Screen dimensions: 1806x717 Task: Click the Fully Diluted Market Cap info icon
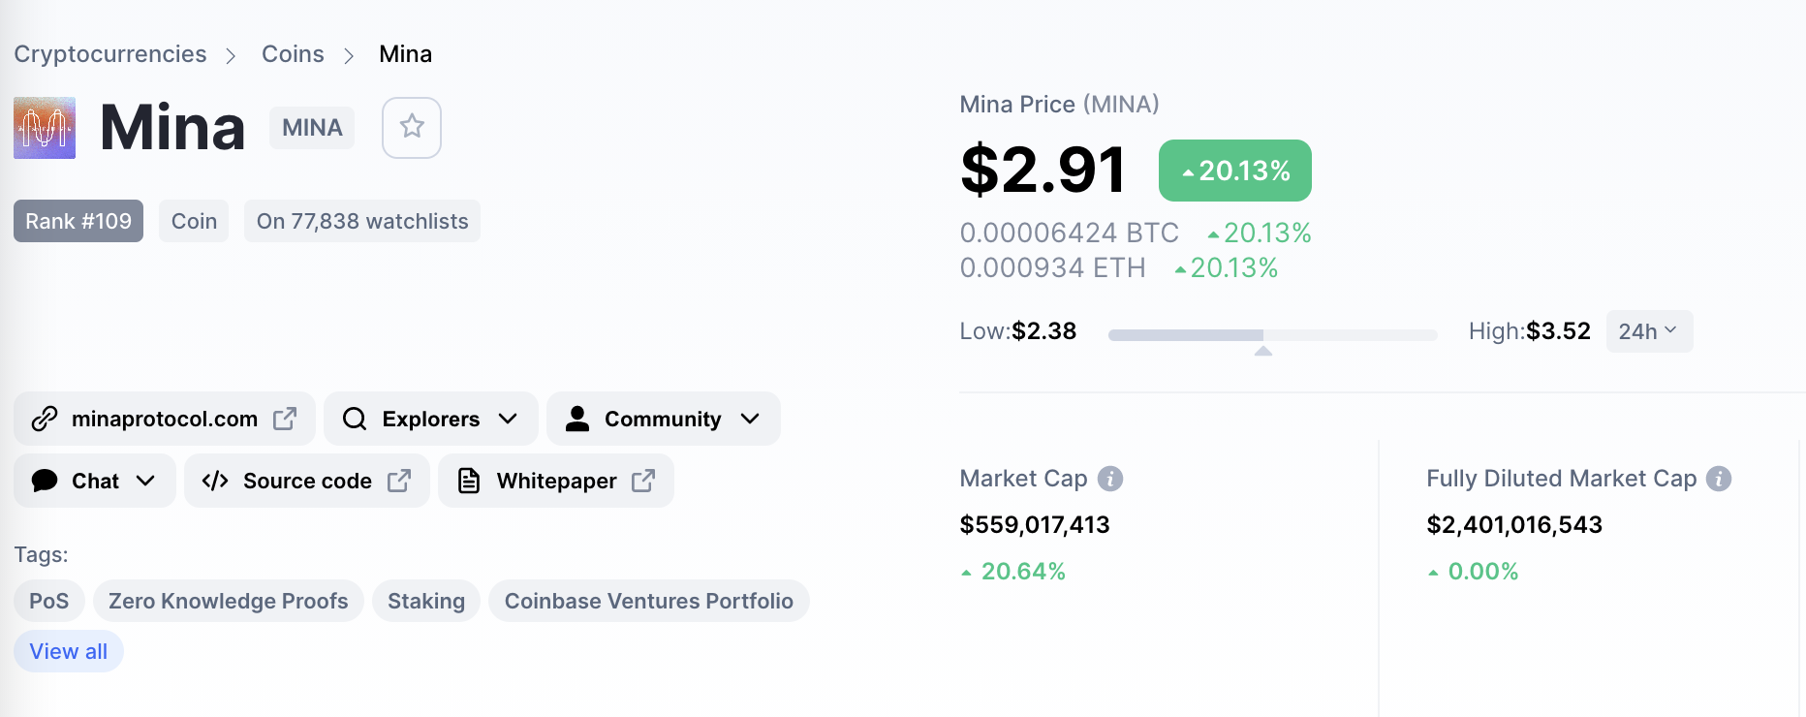pos(1719,479)
